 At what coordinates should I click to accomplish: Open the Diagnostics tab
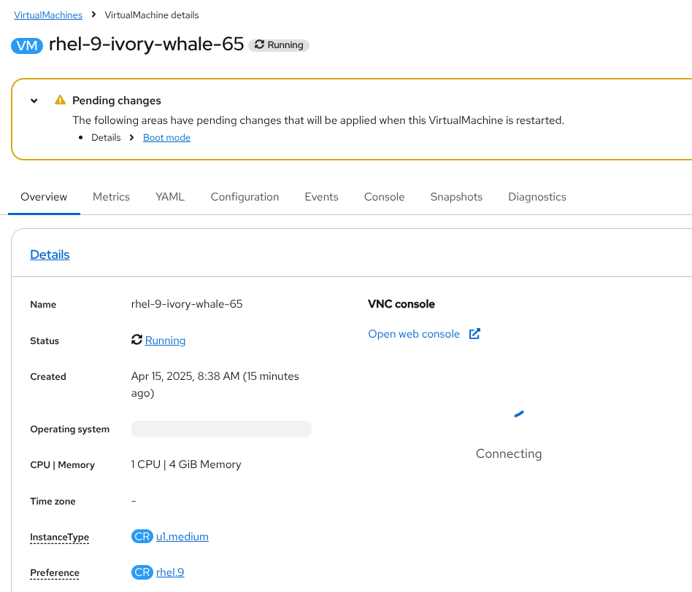point(537,197)
